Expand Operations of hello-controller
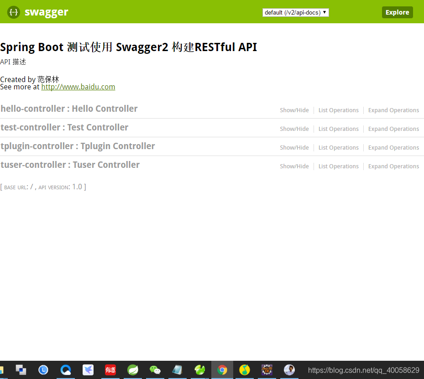Image resolution: width=424 pixels, height=379 pixels. (393, 110)
